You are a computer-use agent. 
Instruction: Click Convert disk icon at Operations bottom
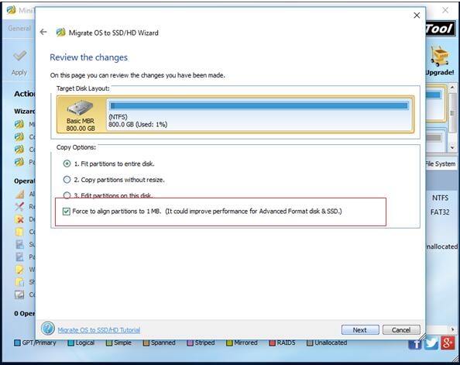pos(19,294)
